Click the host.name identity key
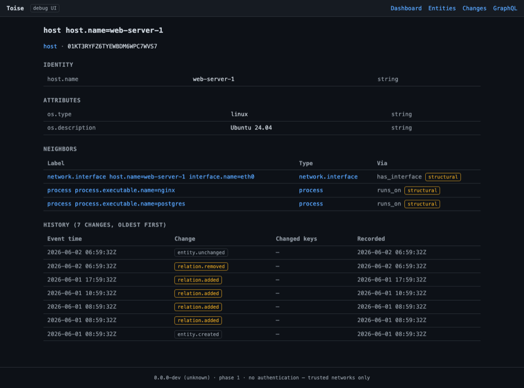Image resolution: width=524 pixels, height=388 pixels. [63, 79]
